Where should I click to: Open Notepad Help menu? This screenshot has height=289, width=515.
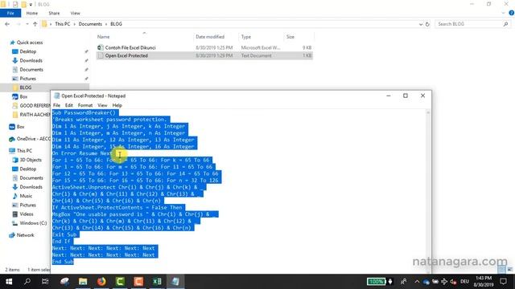(x=117, y=105)
